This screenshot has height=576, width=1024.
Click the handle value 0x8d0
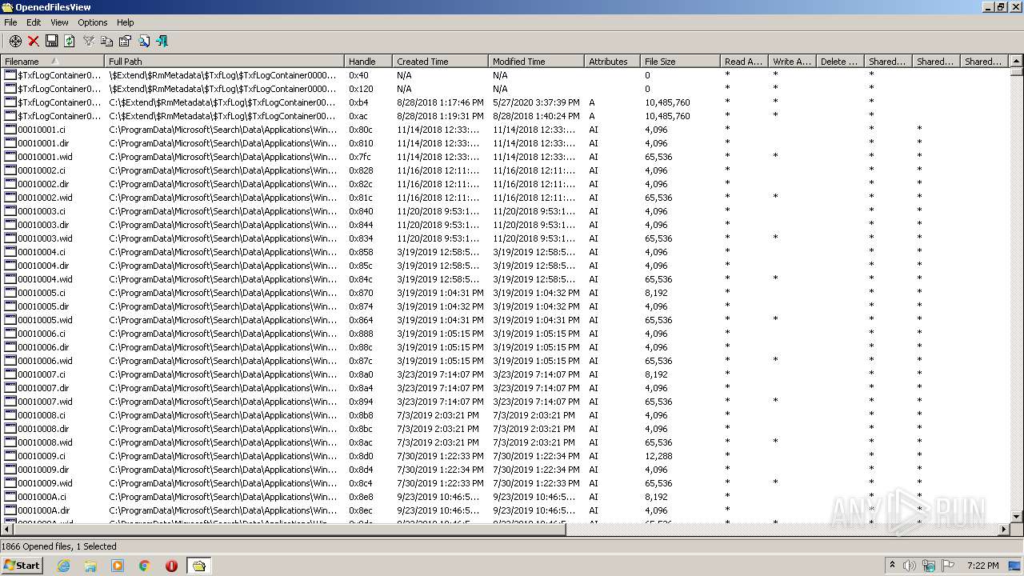coord(361,456)
